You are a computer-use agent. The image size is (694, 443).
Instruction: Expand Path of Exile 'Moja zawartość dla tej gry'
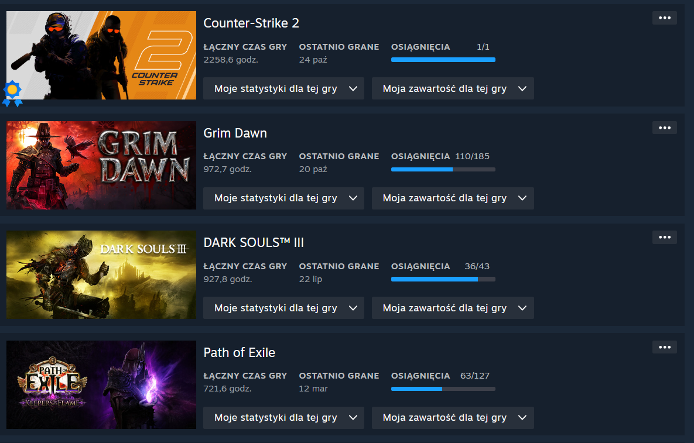coord(453,417)
